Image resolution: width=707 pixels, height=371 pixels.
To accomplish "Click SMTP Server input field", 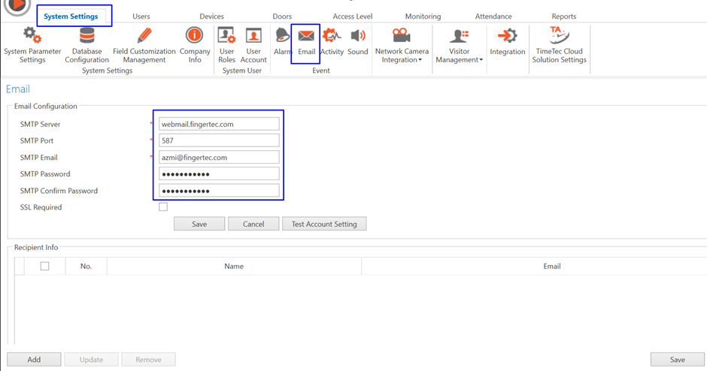I will pyautogui.click(x=219, y=124).
